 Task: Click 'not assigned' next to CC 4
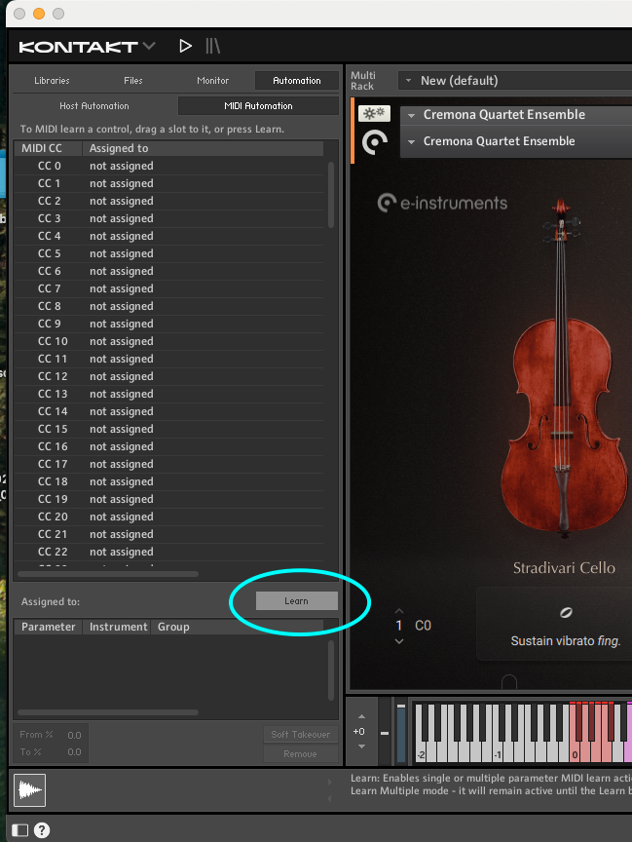coord(122,236)
